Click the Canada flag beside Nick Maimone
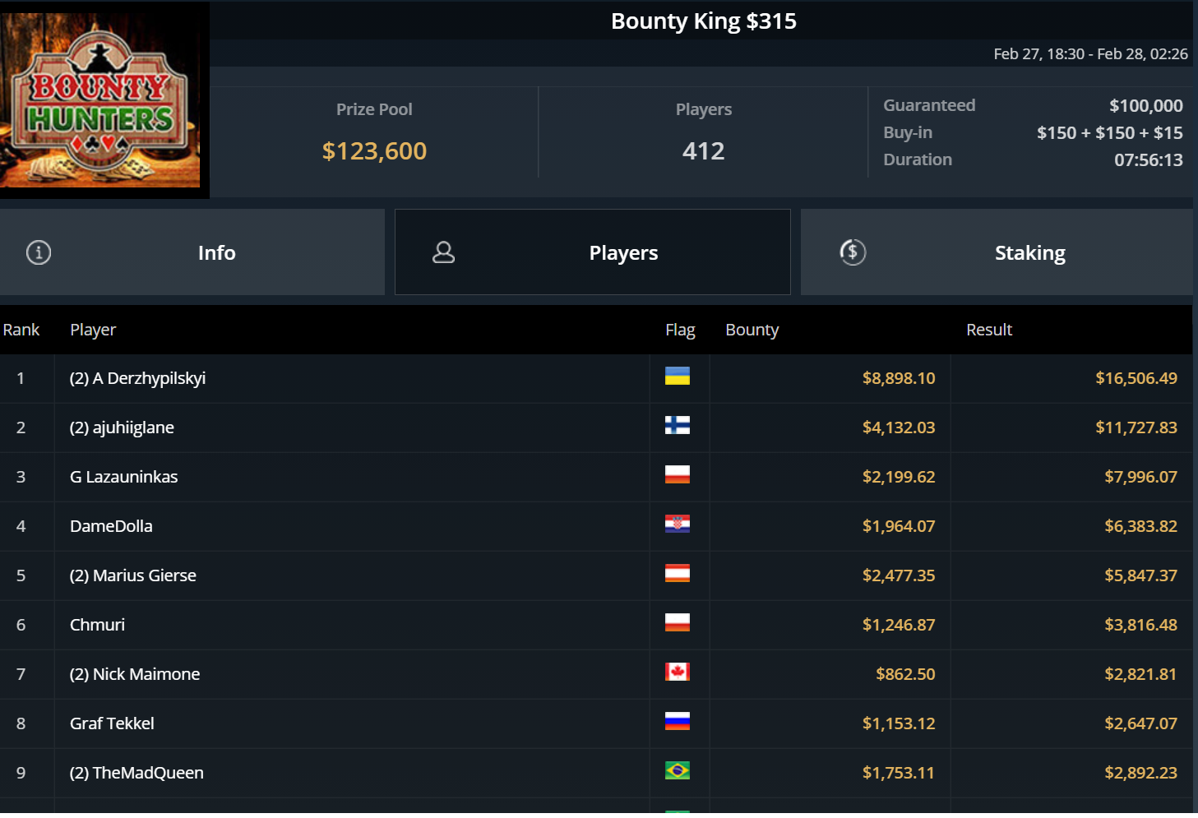1198x818 pixels. pos(677,672)
